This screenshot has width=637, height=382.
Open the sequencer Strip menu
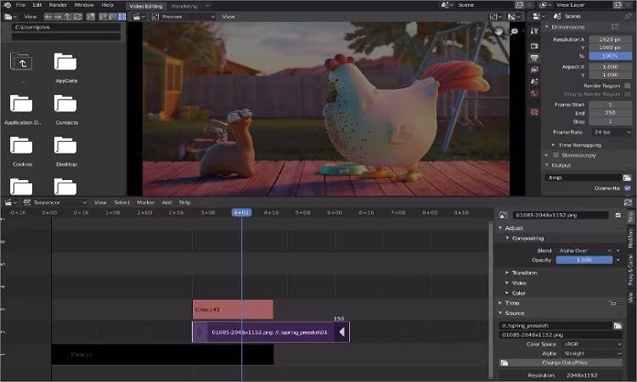pyautogui.click(x=185, y=202)
